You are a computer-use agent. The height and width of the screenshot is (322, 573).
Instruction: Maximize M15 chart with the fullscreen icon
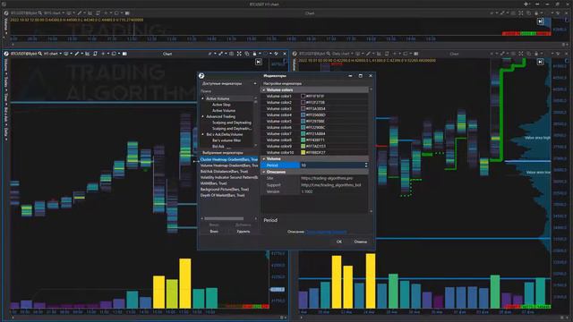tap(521, 13)
